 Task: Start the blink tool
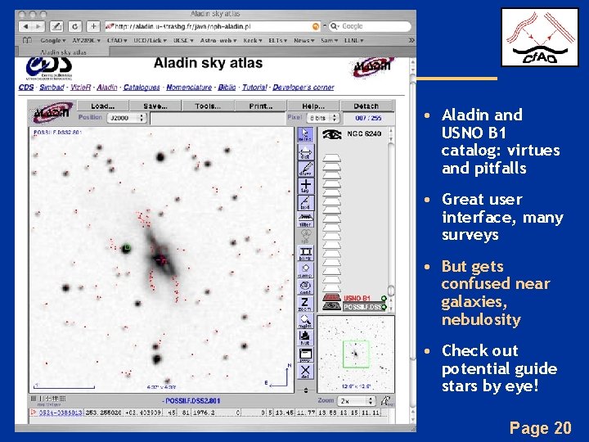pyautogui.click(x=305, y=254)
